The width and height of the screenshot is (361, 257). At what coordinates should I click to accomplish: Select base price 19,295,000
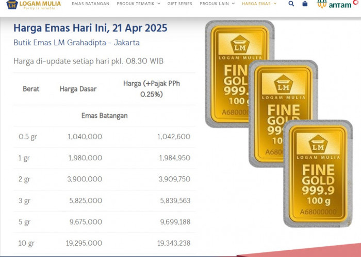(x=84, y=243)
